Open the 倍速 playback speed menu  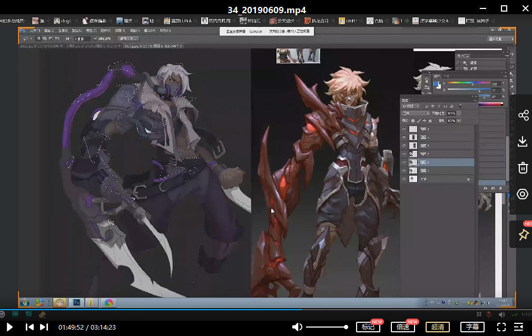pyautogui.click(x=403, y=327)
